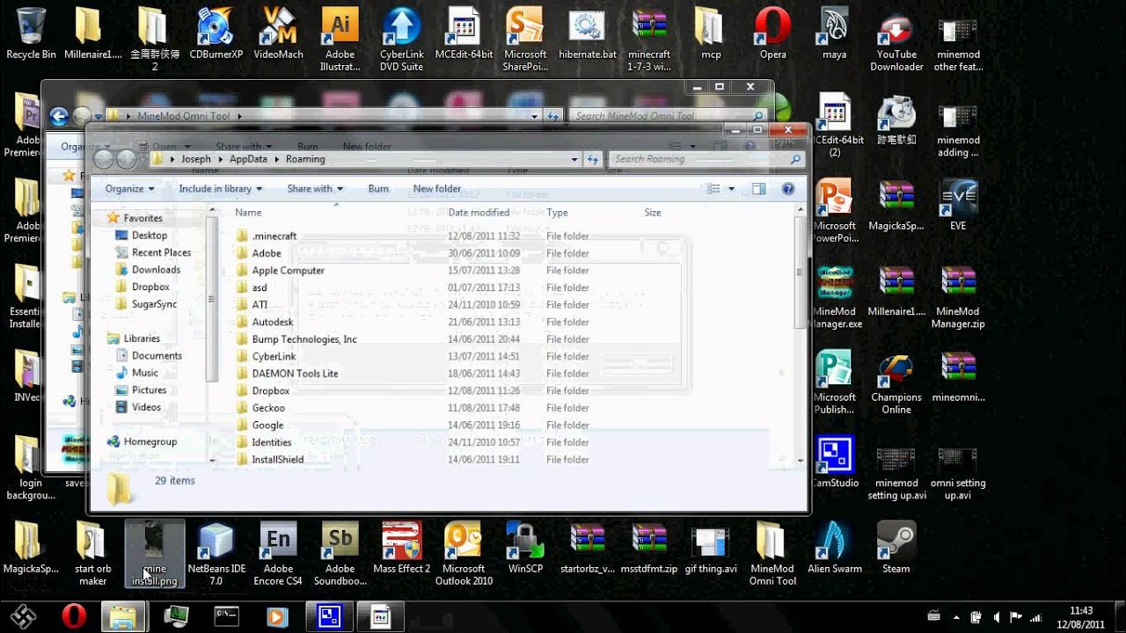Image resolution: width=1126 pixels, height=633 pixels.
Task: Click the Start orb button
Action: [23, 616]
